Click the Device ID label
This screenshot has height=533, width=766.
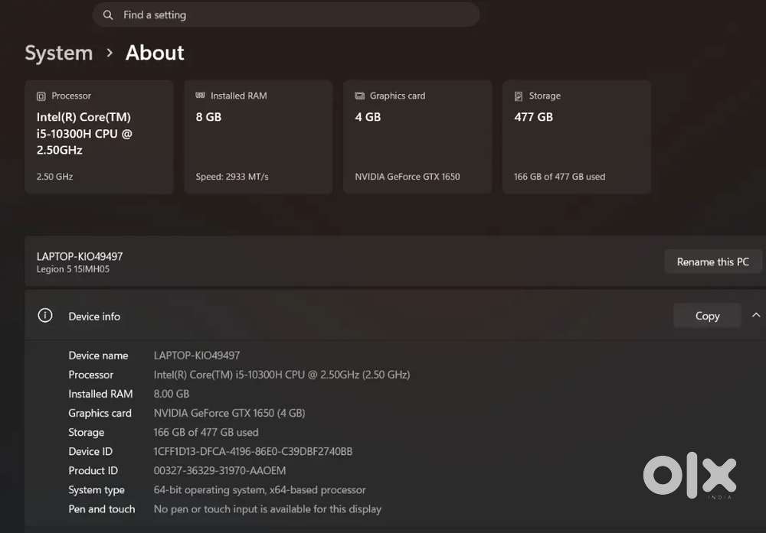point(90,452)
